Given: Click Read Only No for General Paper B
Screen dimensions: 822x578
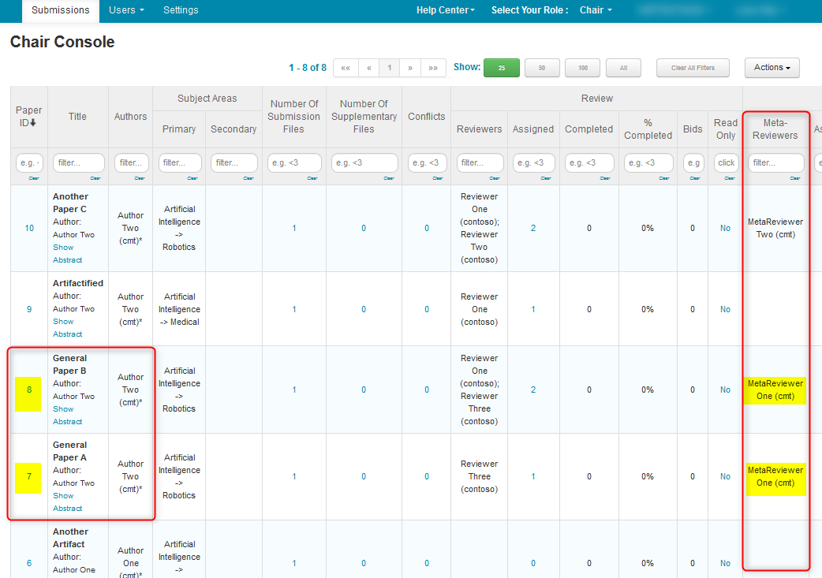Looking at the screenshot, I should click(x=725, y=390).
